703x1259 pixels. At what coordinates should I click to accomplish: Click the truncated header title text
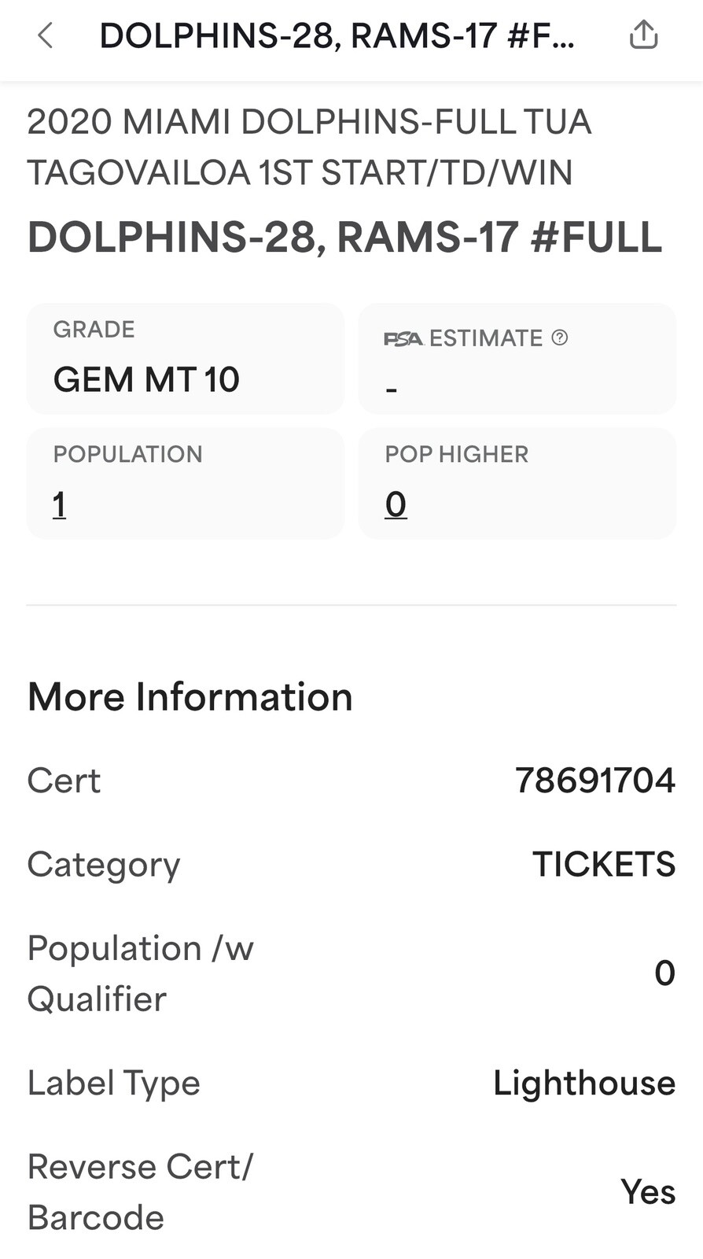pos(337,36)
